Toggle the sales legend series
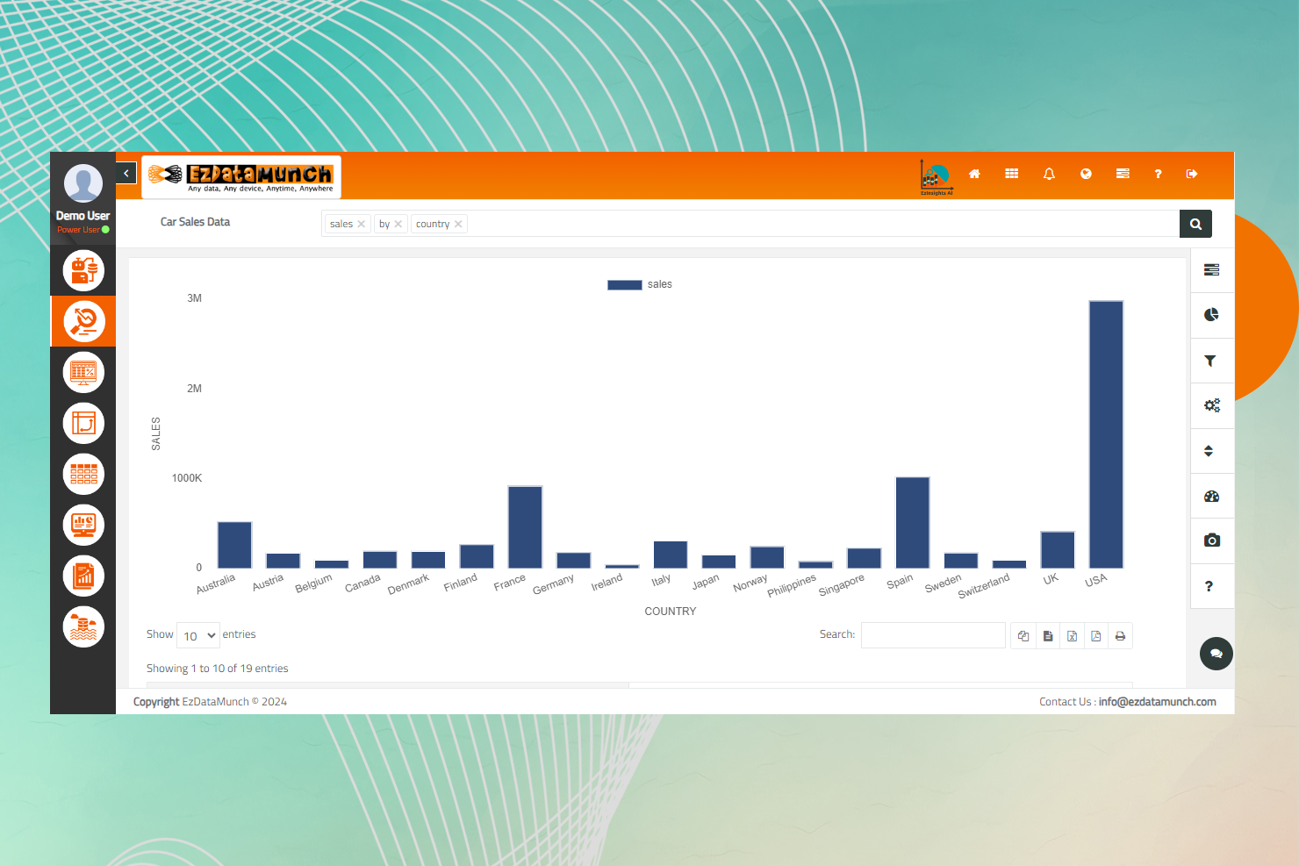The width and height of the screenshot is (1299, 866). point(640,284)
